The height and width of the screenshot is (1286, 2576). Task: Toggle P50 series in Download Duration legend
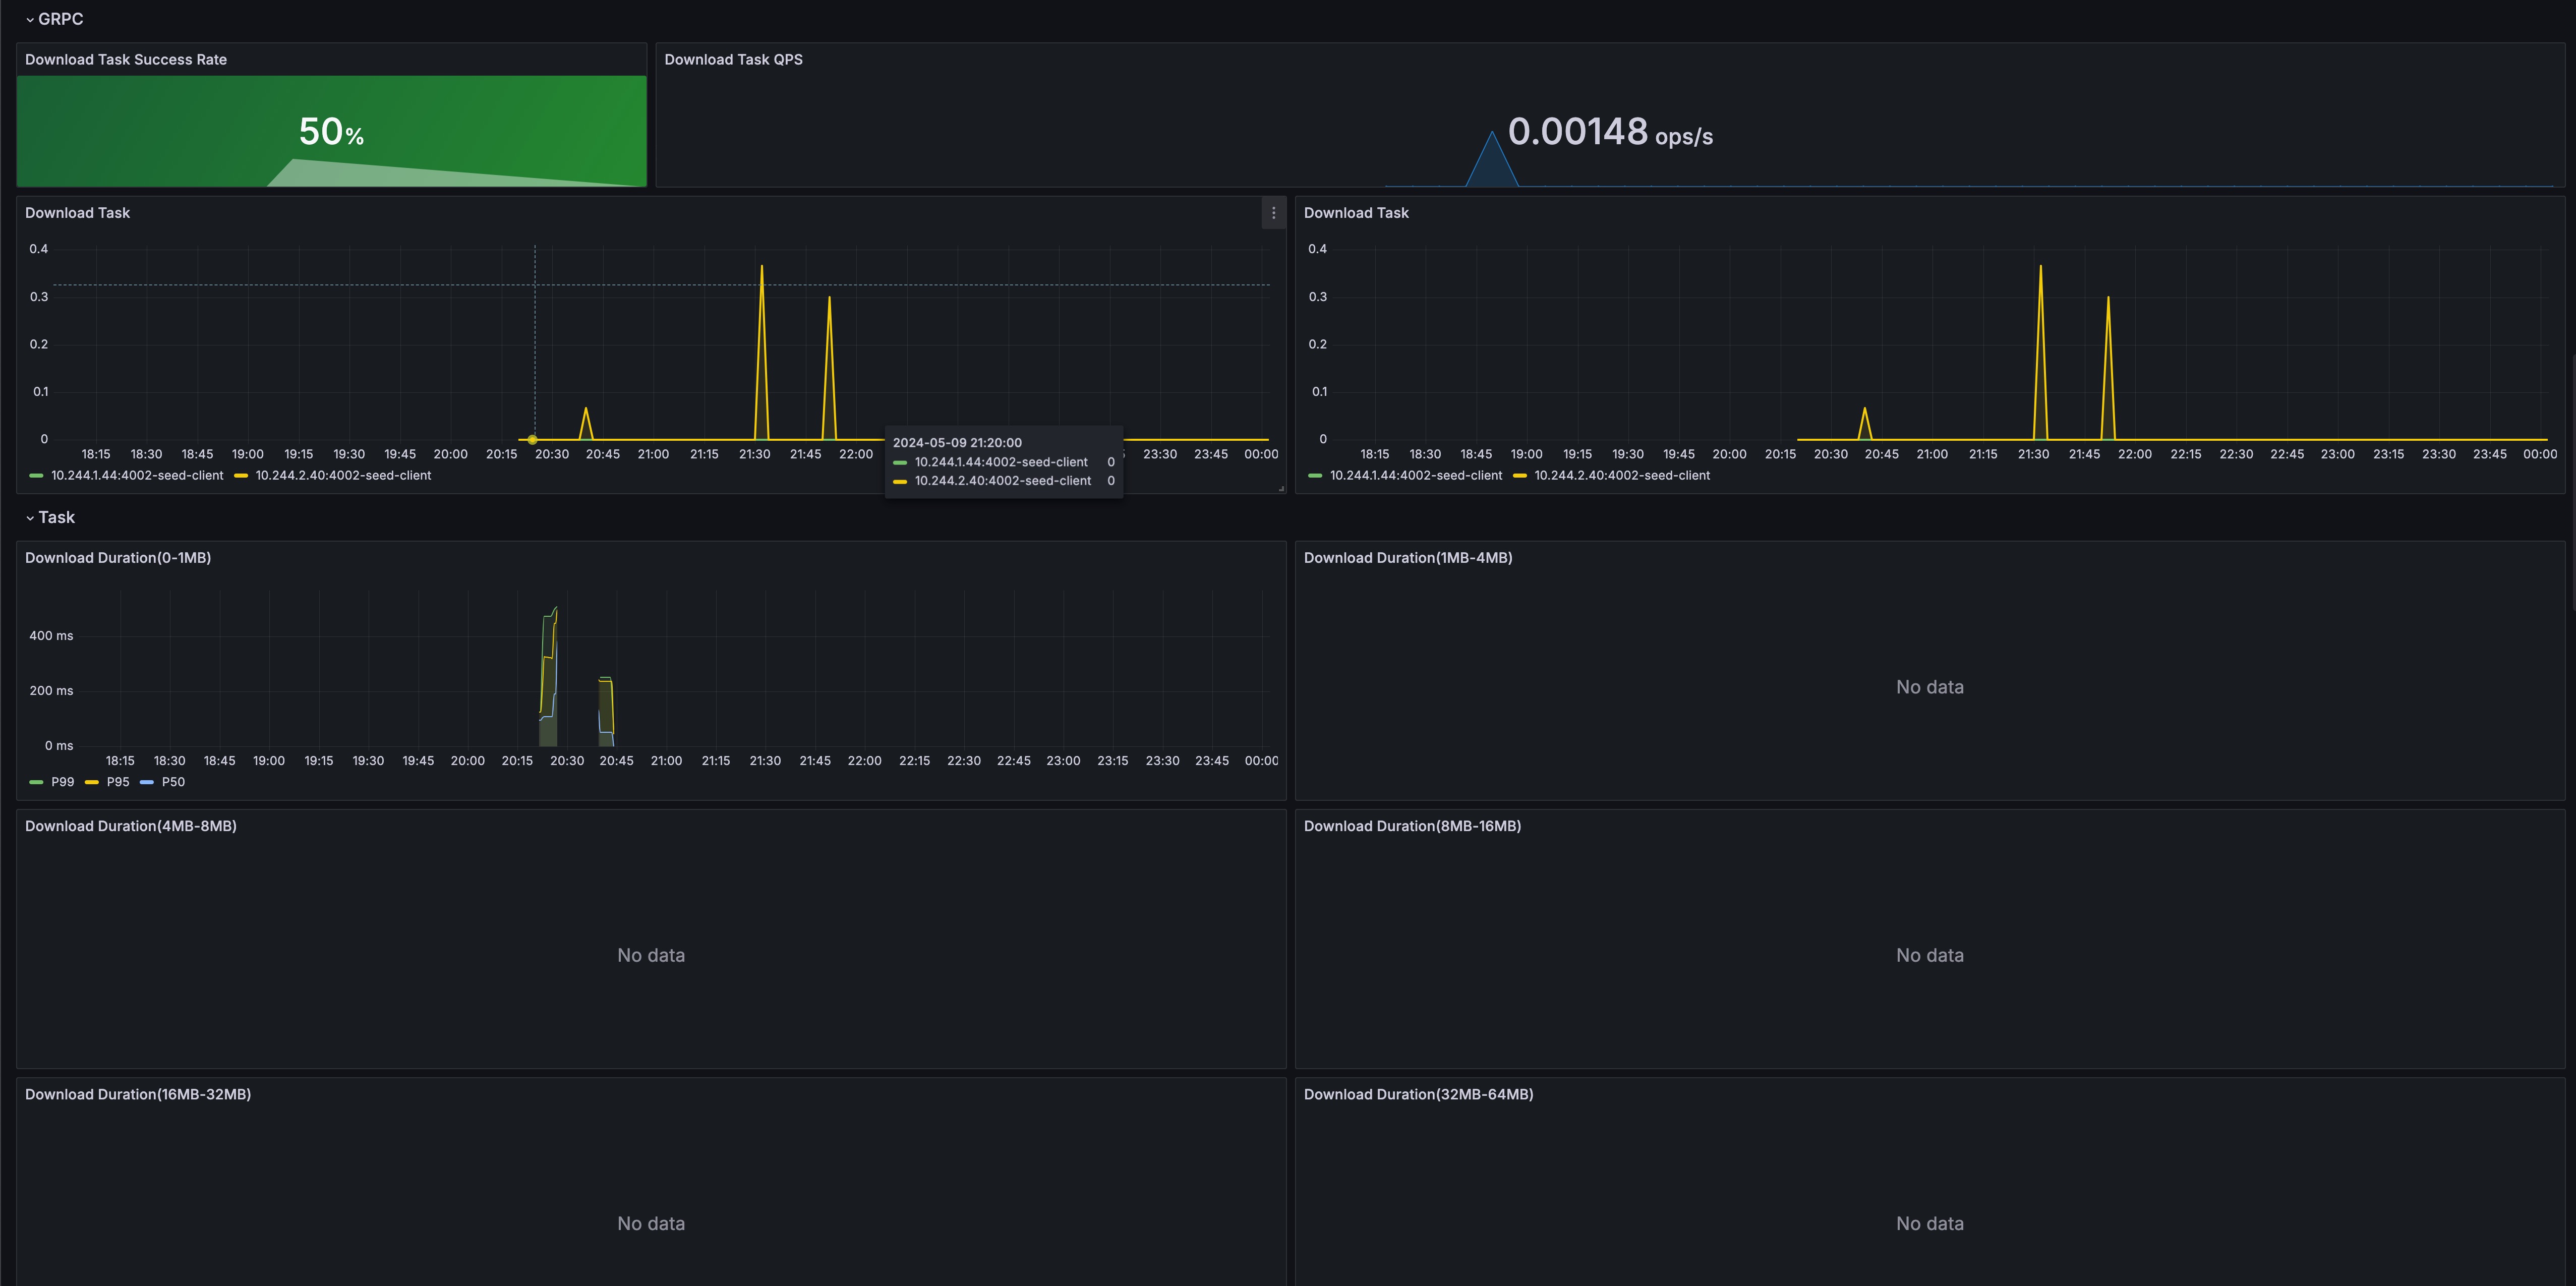pos(173,782)
